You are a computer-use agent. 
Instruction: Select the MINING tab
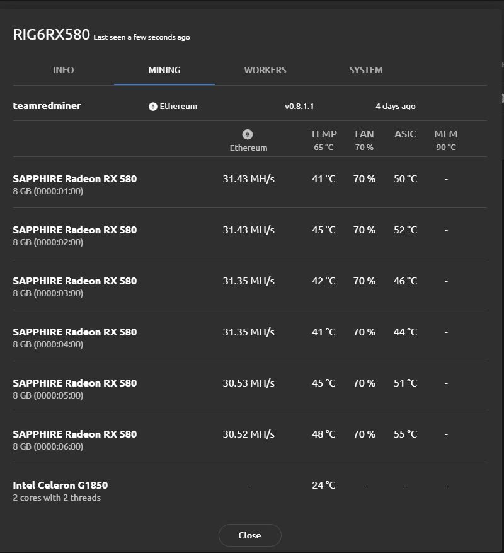tap(164, 70)
